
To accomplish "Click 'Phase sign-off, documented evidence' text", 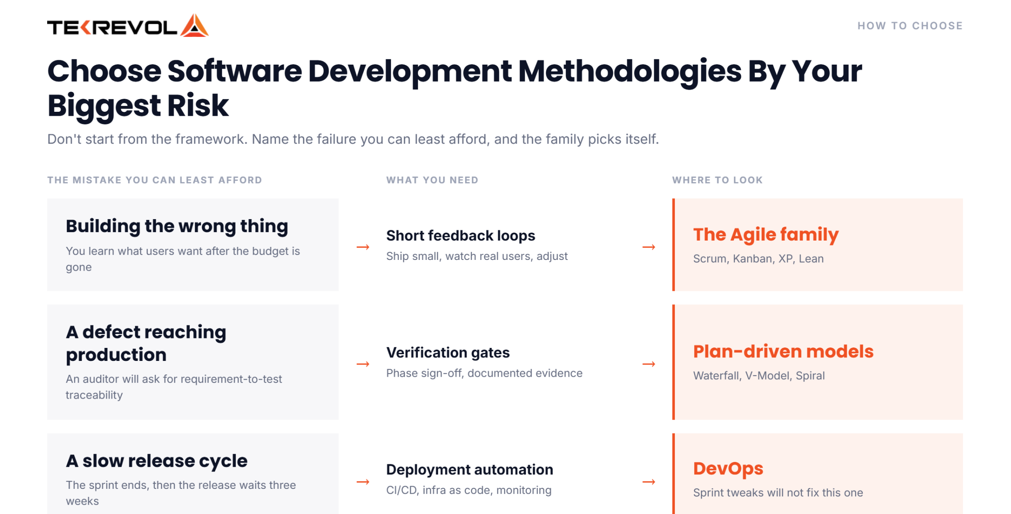I will pos(484,373).
